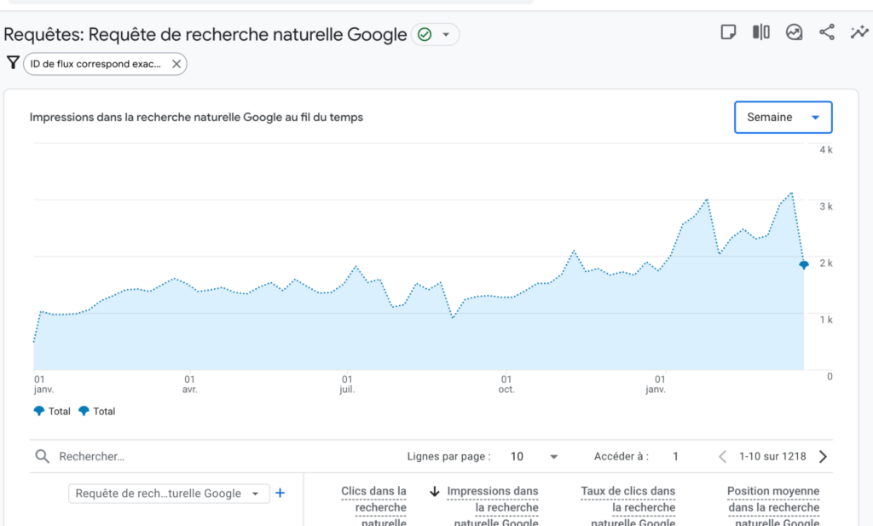Click the filter funnel icon
Viewport: 873px width, 526px height.
point(12,62)
